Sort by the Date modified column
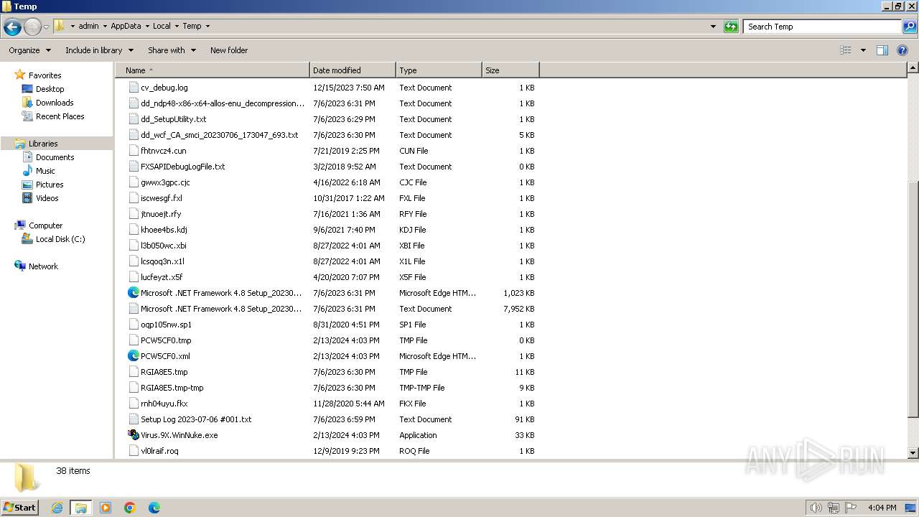 (353, 70)
